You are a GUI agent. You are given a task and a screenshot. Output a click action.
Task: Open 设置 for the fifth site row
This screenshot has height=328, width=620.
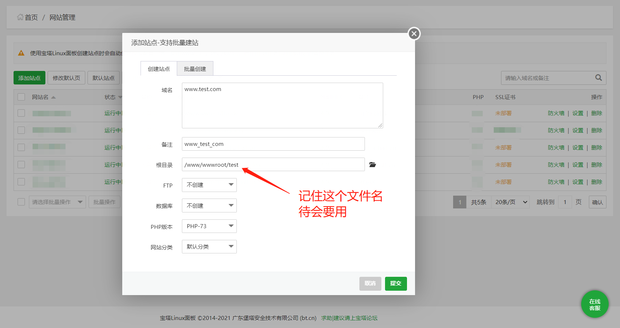coord(578,182)
